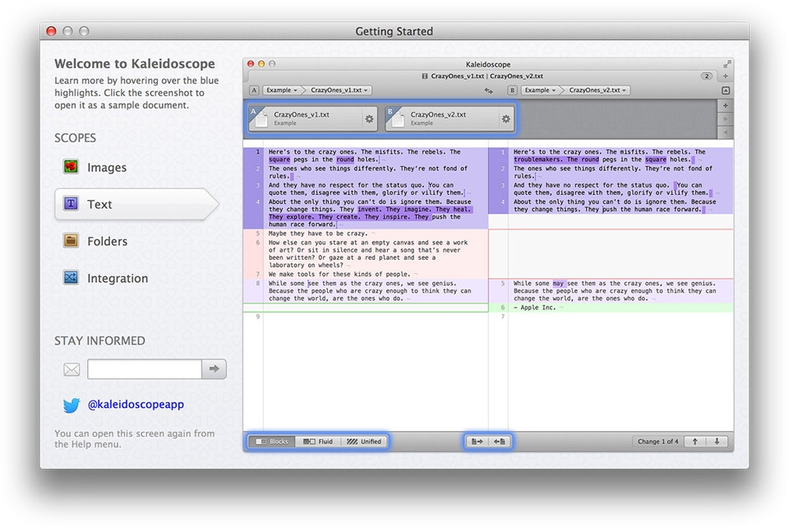
Task: Open the CrazyOnes_v2.txt path dropdown
Action: click(x=598, y=90)
